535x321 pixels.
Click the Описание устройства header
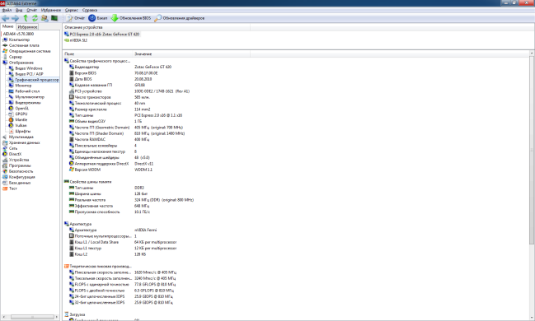157,27
